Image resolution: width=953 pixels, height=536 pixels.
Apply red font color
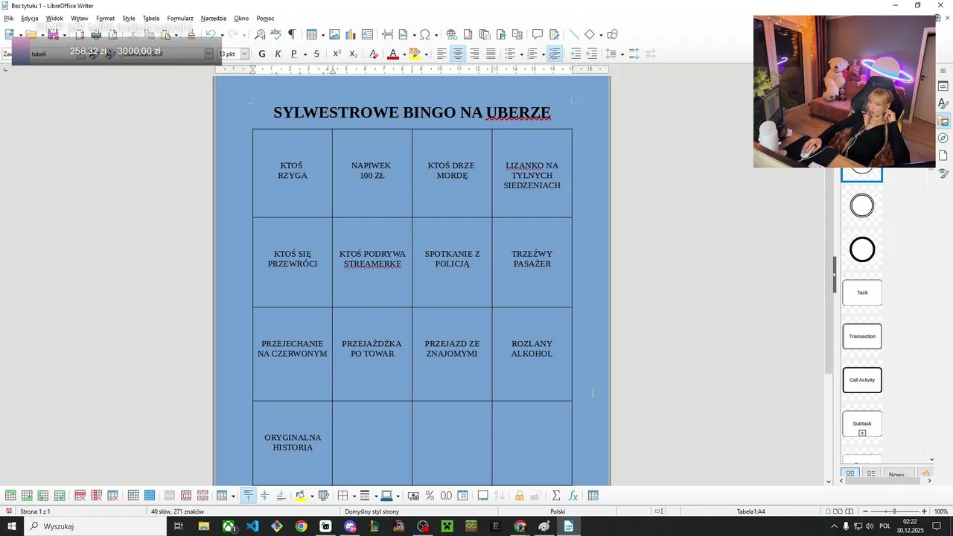393,54
